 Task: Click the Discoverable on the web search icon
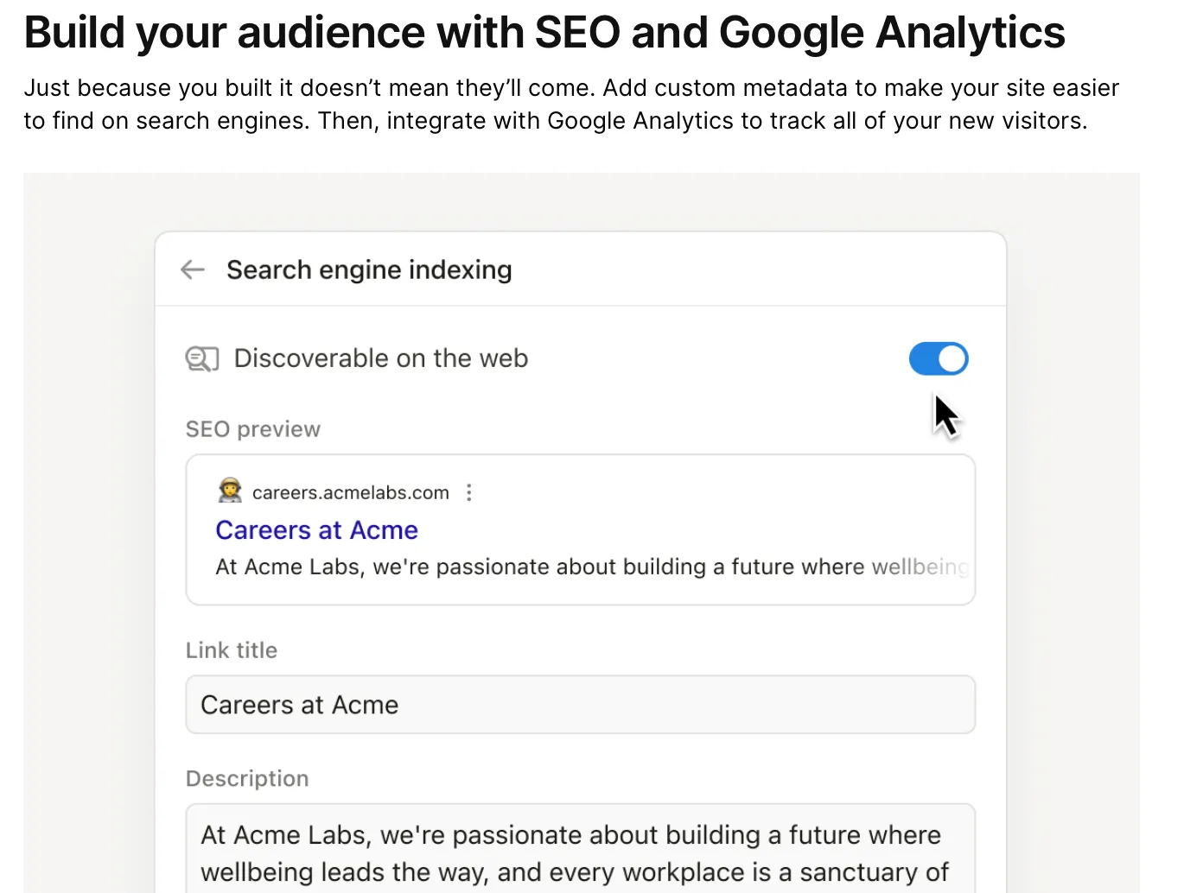[202, 358]
